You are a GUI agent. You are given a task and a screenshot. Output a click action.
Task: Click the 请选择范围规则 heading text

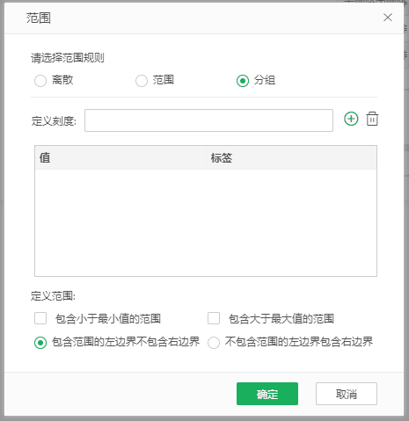pos(68,58)
